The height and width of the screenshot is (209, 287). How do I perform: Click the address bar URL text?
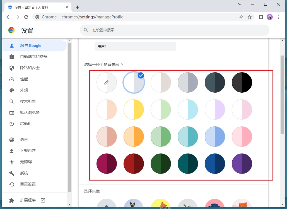click(92, 17)
